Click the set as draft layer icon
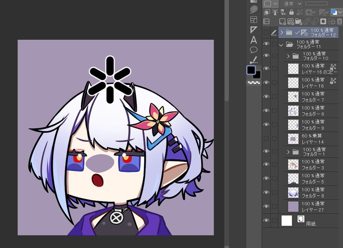Image resolution: width=343 pixels, height=248 pixels. point(283,12)
